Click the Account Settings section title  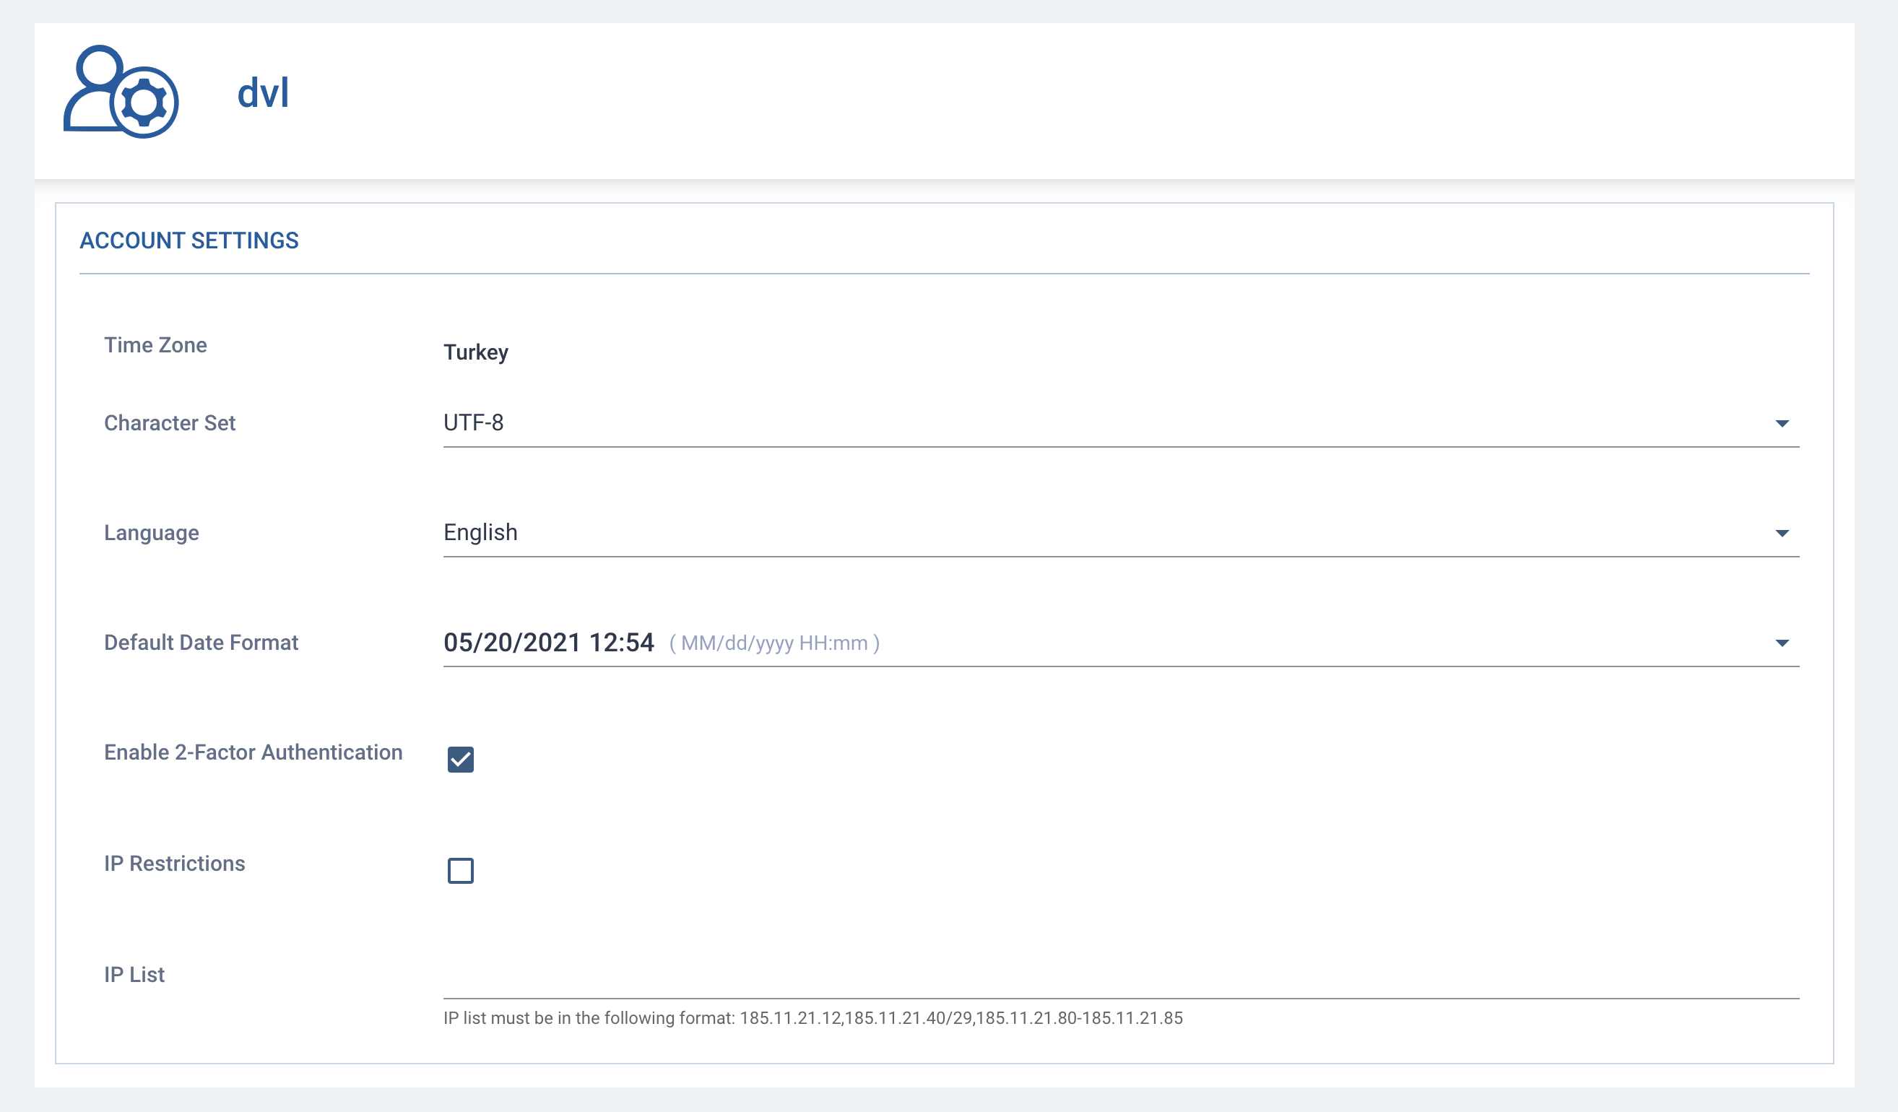[x=189, y=241]
